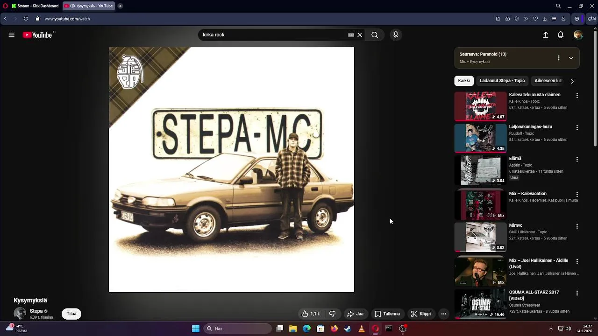Open more actions ellipsis below video
Image resolution: width=598 pixels, height=336 pixels.
pos(444,314)
